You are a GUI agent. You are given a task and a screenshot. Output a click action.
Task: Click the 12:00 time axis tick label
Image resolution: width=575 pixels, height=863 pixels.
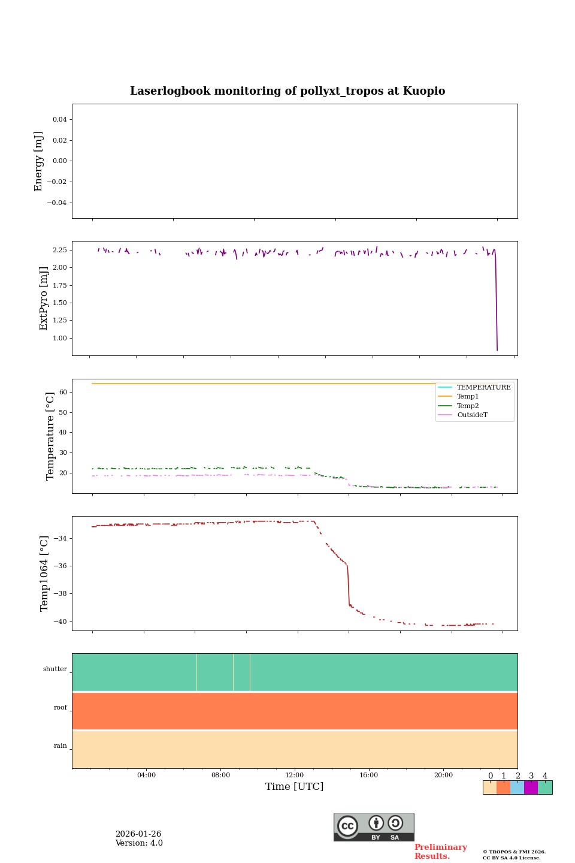click(x=295, y=775)
